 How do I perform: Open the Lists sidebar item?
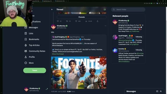pyautogui.click(x=29, y=33)
